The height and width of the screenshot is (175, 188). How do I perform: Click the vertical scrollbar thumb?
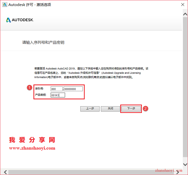[185, 87]
